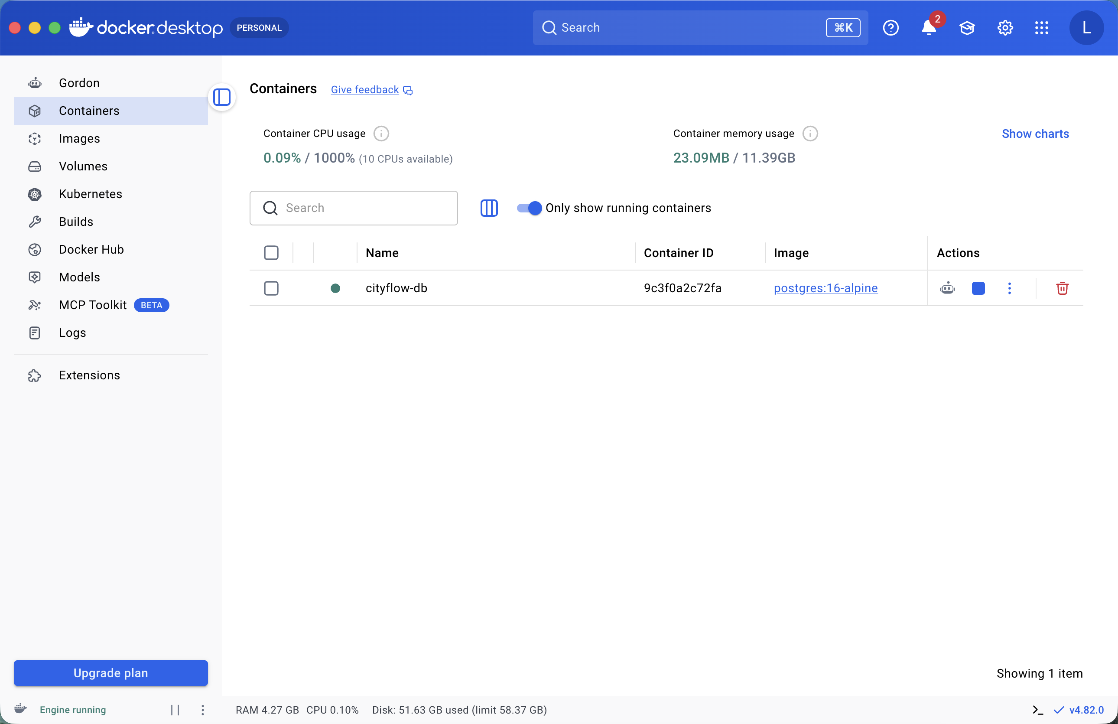Screen dimensions: 1118x724
Task: Click memory usage info icon
Action: [810, 134]
